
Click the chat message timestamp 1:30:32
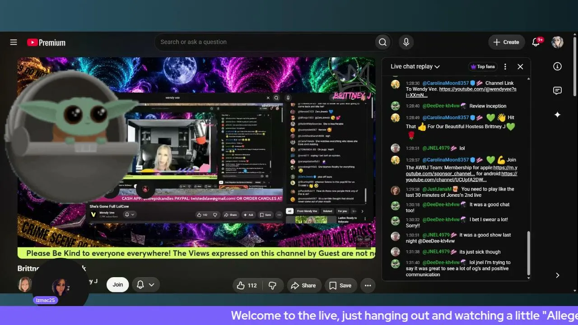pyautogui.click(x=413, y=219)
